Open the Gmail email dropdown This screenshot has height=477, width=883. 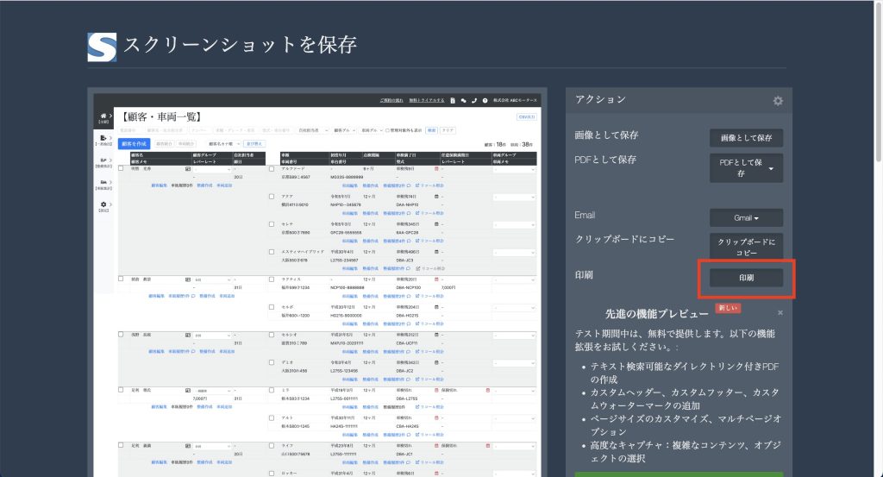(x=746, y=217)
